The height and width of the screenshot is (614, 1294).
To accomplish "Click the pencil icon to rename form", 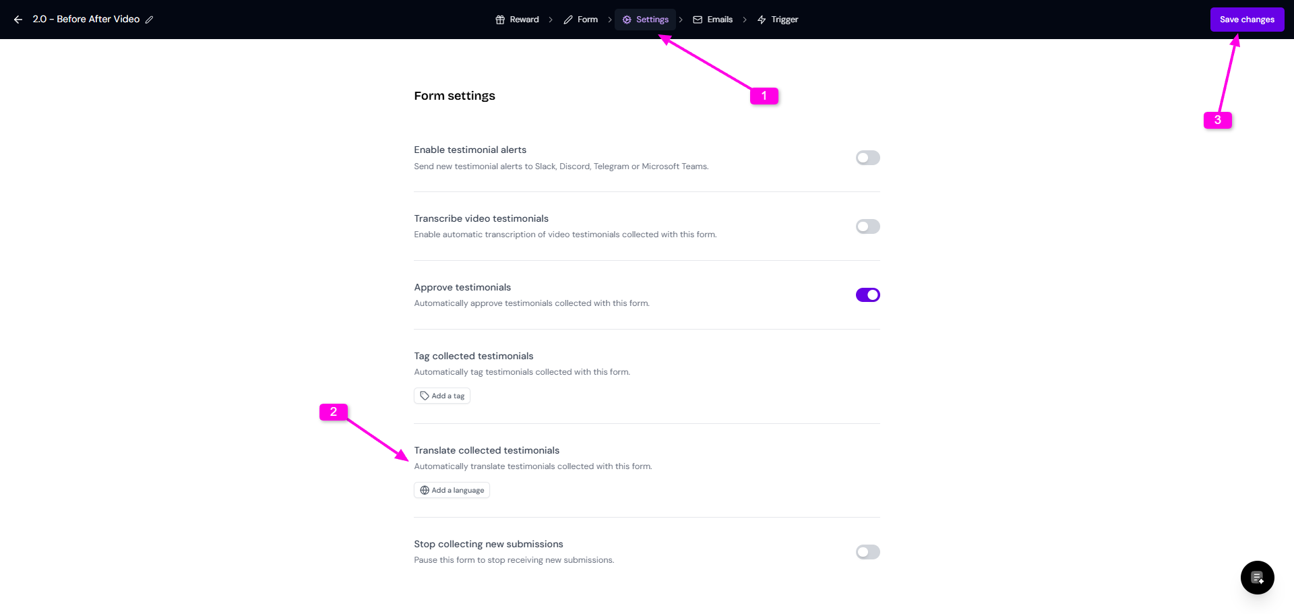I will point(150,20).
